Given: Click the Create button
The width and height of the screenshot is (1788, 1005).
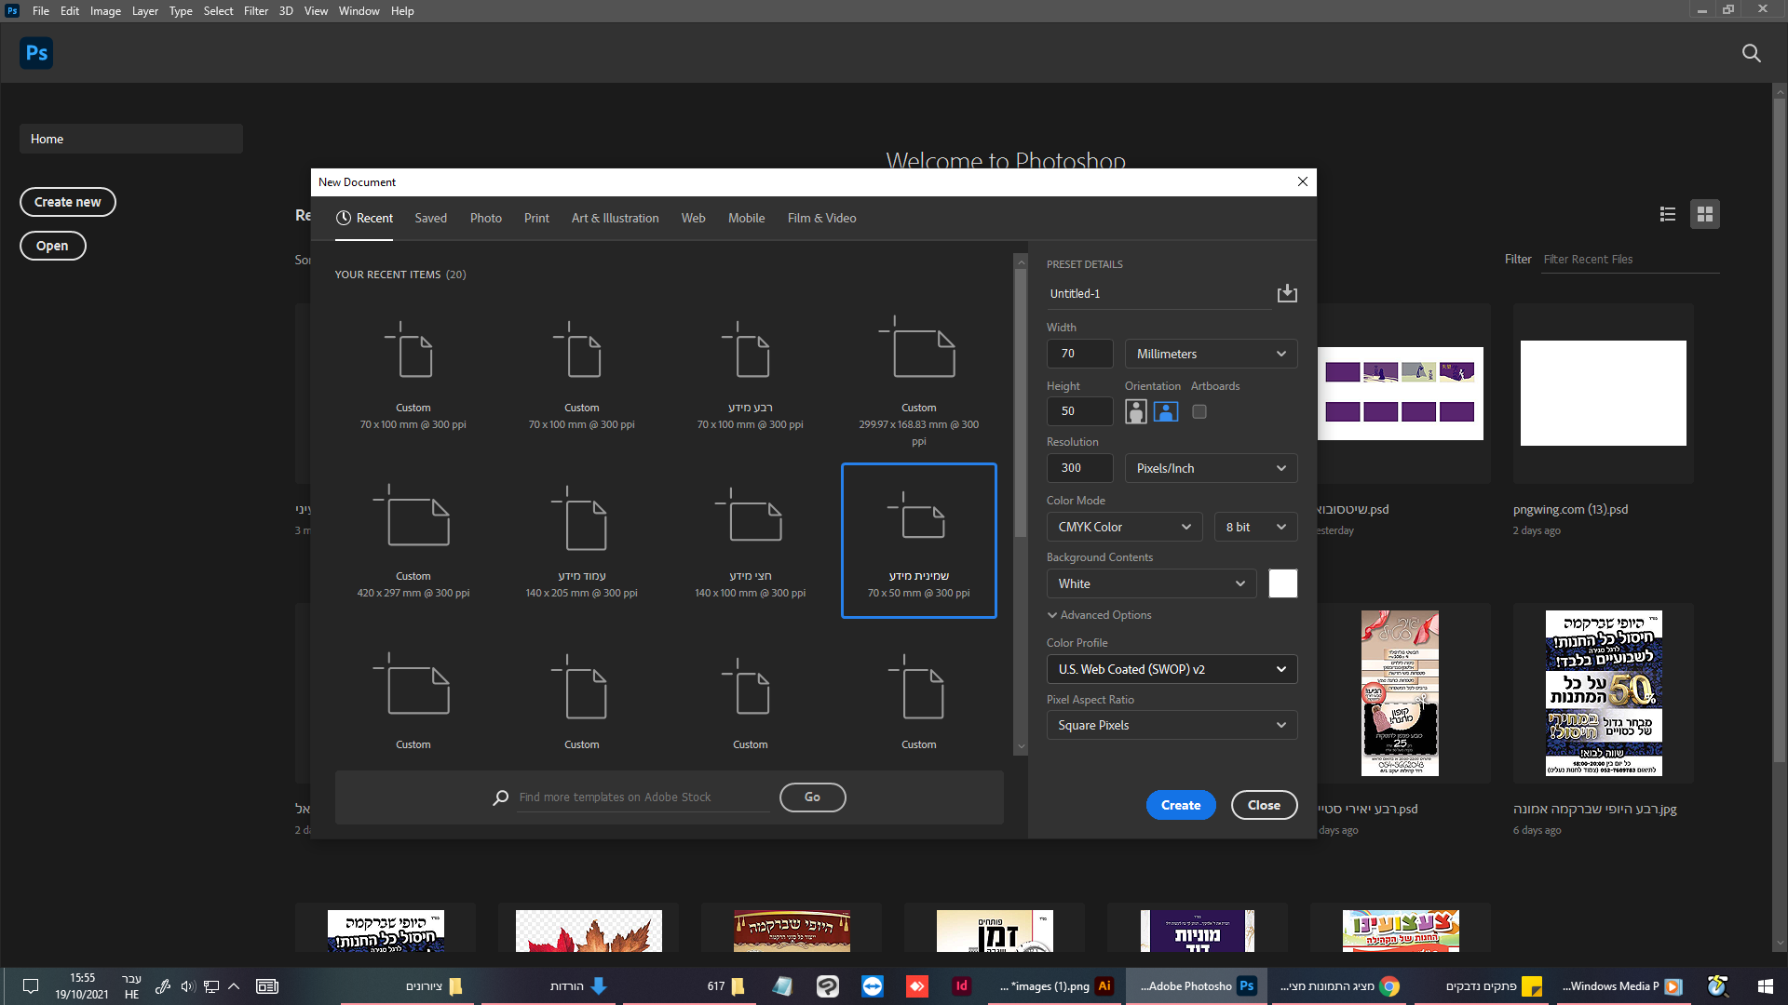Looking at the screenshot, I should tap(1180, 805).
